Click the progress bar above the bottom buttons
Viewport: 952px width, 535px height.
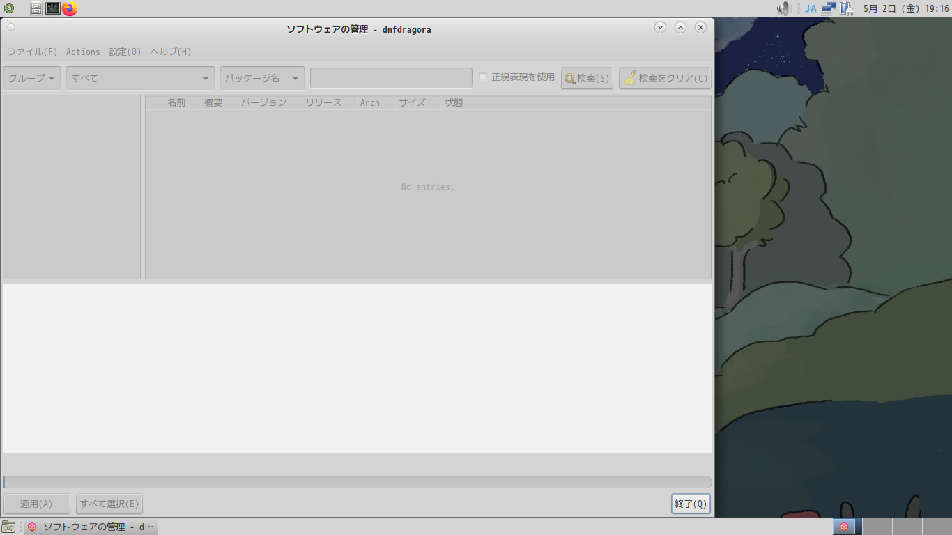pos(357,481)
